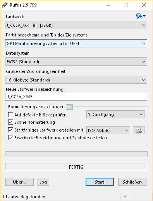Open the ISO-Abbild boot type dropdown
Screen dimensions: 153x201
108,130
